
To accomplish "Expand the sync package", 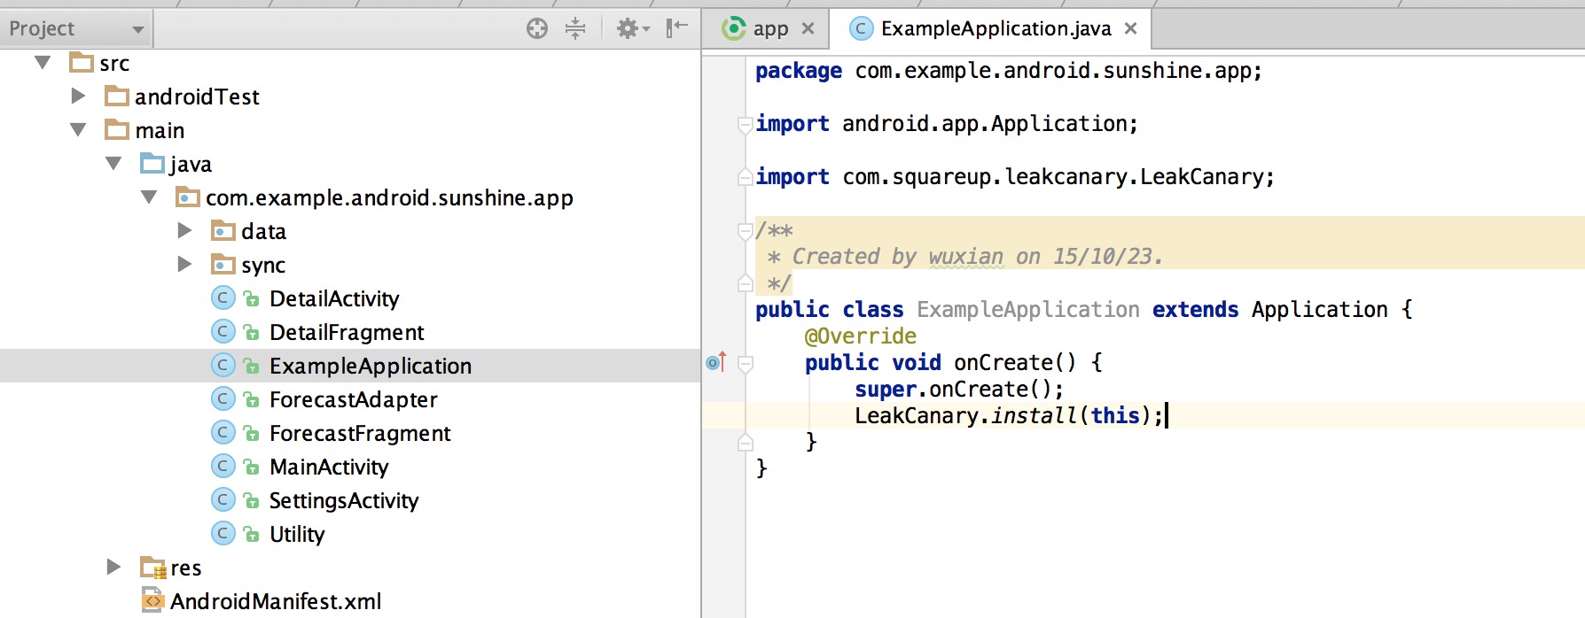I will pos(184,264).
